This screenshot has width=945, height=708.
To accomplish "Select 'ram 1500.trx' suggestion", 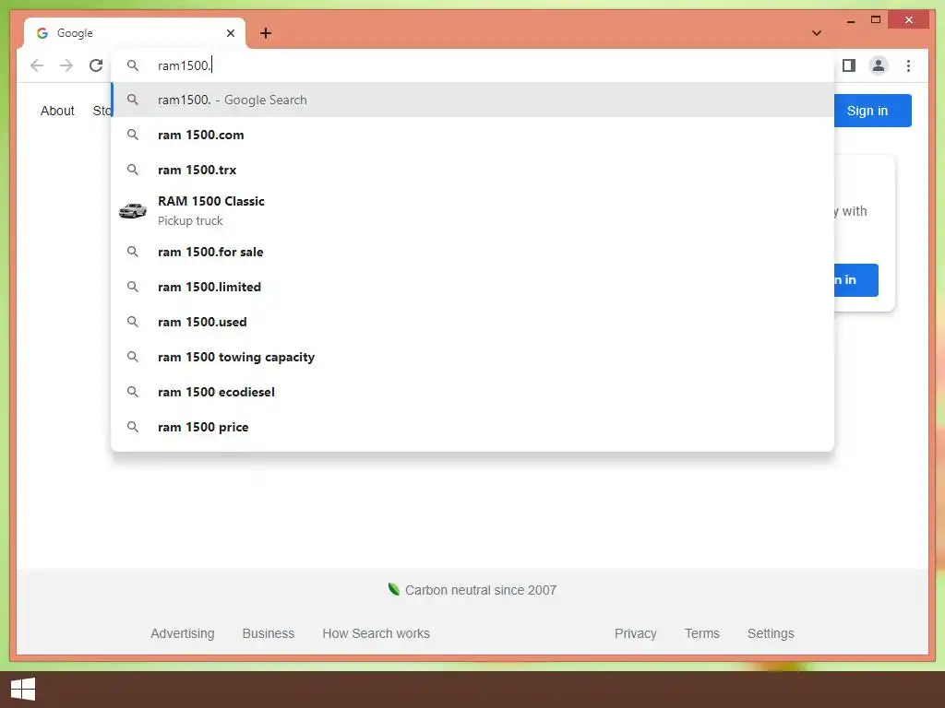I will [473, 170].
